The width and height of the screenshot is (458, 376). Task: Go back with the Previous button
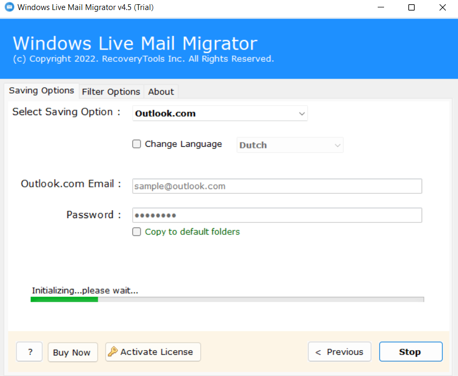(x=340, y=352)
